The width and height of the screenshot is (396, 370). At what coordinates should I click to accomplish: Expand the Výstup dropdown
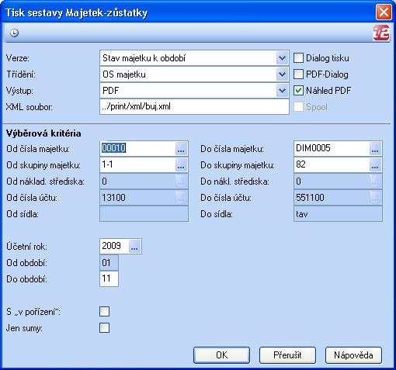coord(282,91)
